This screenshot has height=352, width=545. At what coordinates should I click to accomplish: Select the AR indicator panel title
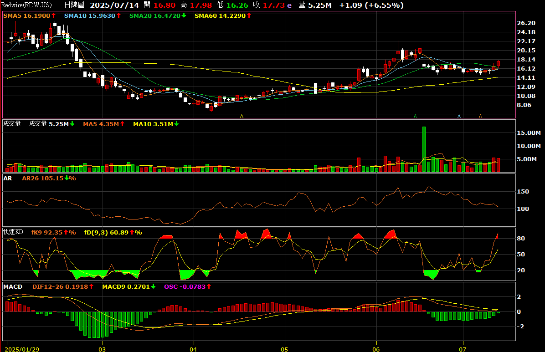point(7,178)
